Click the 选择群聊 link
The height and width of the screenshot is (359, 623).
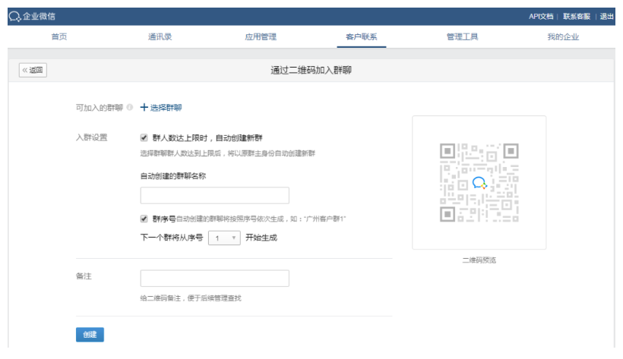pyautogui.click(x=166, y=108)
